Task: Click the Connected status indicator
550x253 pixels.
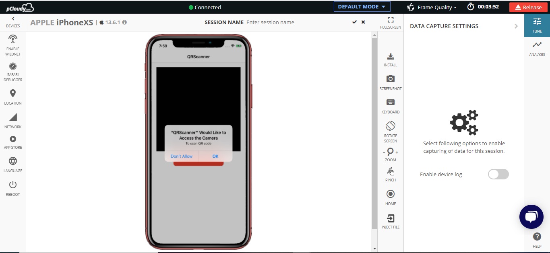Action: [205, 7]
